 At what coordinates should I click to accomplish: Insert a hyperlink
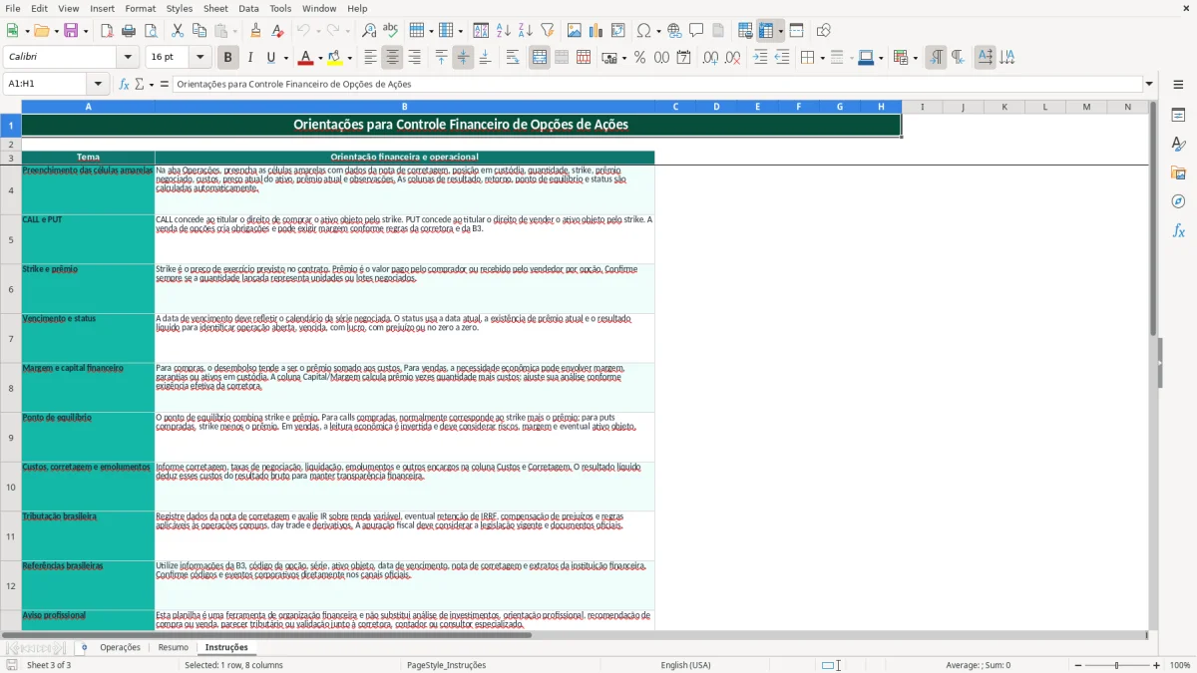[674, 31]
